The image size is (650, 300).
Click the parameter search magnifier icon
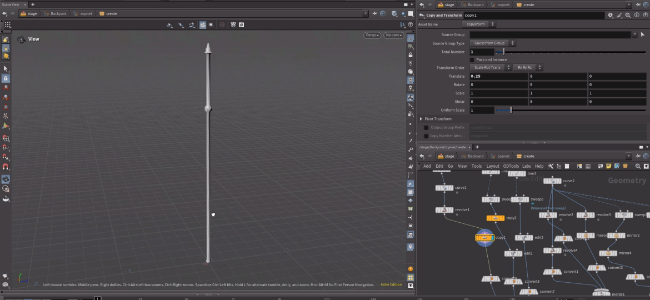(628, 16)
